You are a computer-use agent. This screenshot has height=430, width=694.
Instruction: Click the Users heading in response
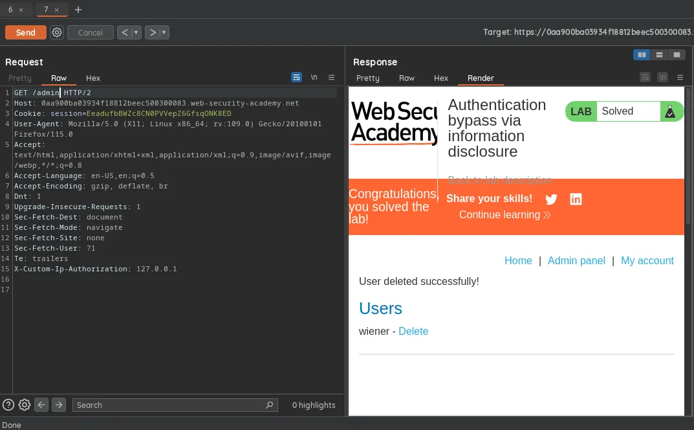[x=380, y=308]
